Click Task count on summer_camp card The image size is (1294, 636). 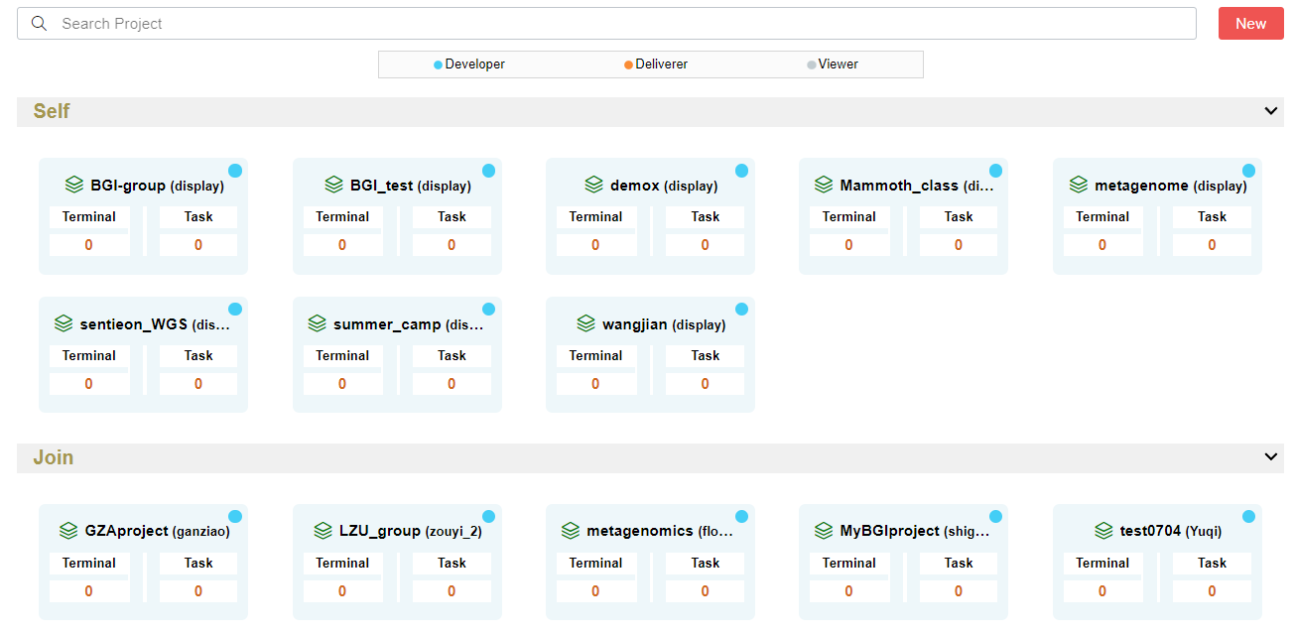(x=452, y=384)
